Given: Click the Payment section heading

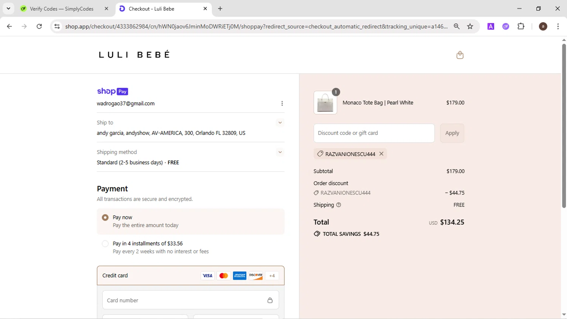Looking at the screenshot, I should click(112, 188).
